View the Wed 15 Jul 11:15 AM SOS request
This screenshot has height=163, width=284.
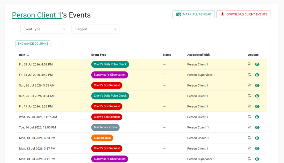257,117
